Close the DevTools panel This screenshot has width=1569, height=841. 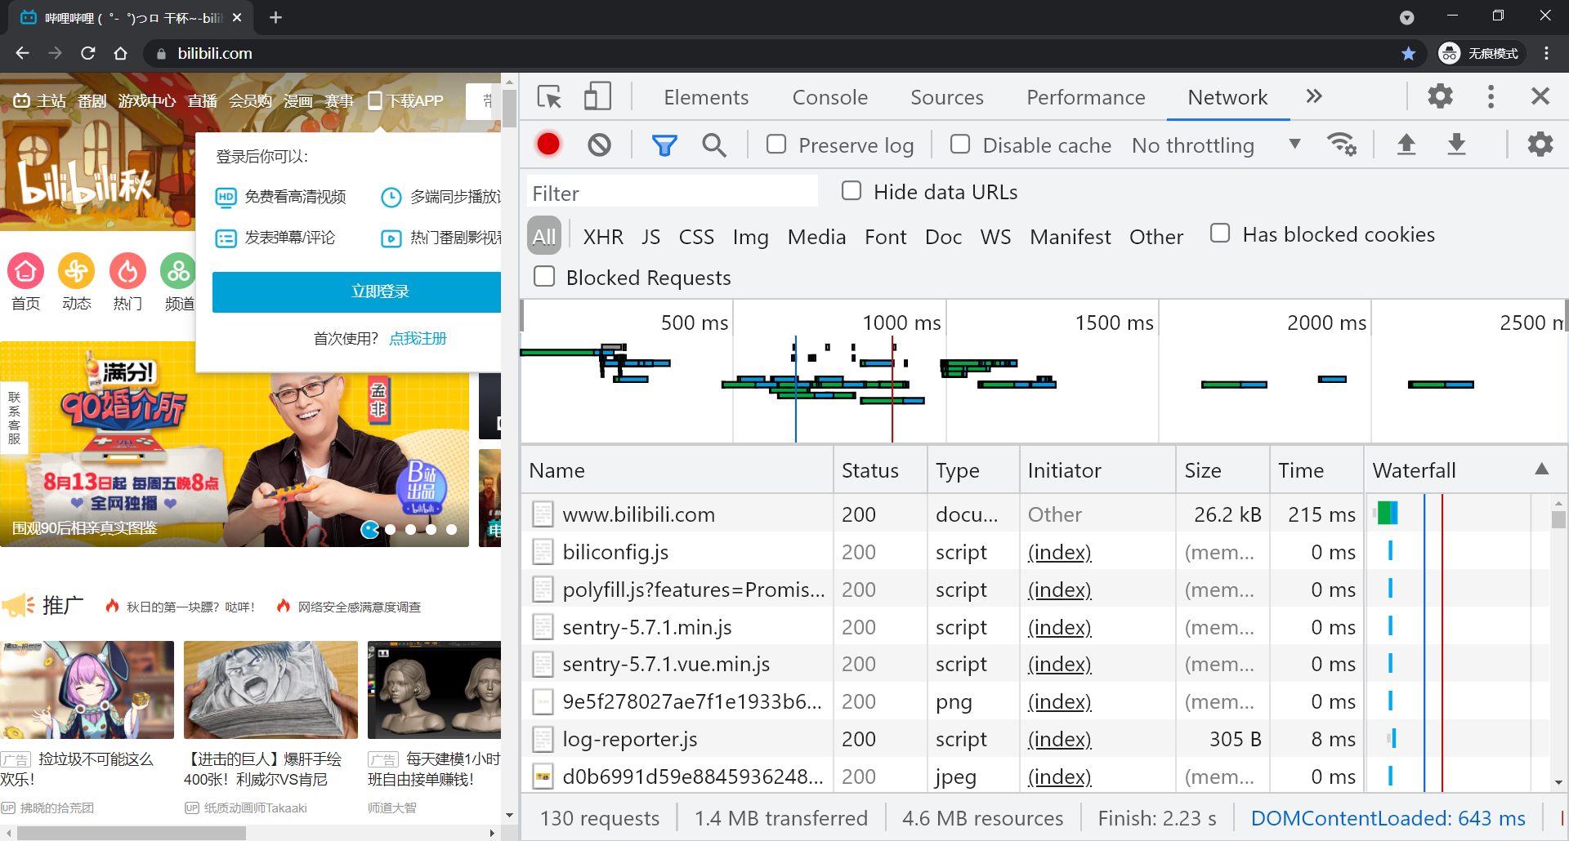pyautogui.click(x=1540, y=96)
